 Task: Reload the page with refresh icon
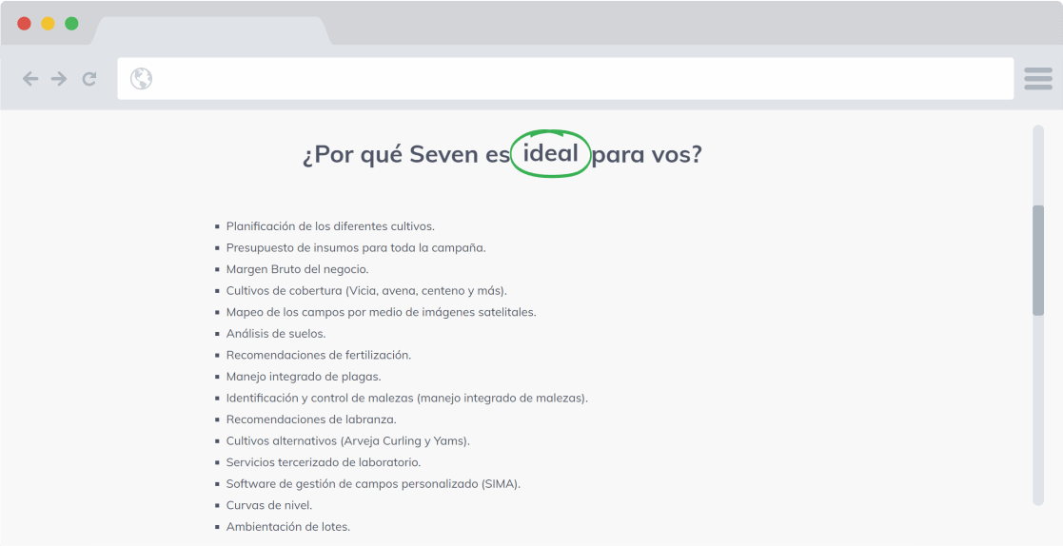pos(89,79)
